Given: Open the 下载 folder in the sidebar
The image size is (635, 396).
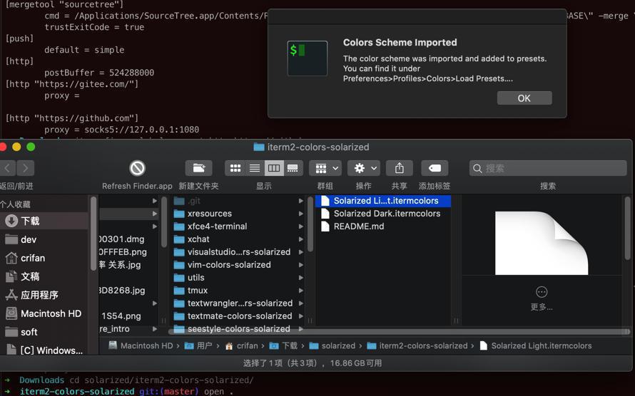Looking at the screenshot, I should pyautogui.click(x=44, y=221).
